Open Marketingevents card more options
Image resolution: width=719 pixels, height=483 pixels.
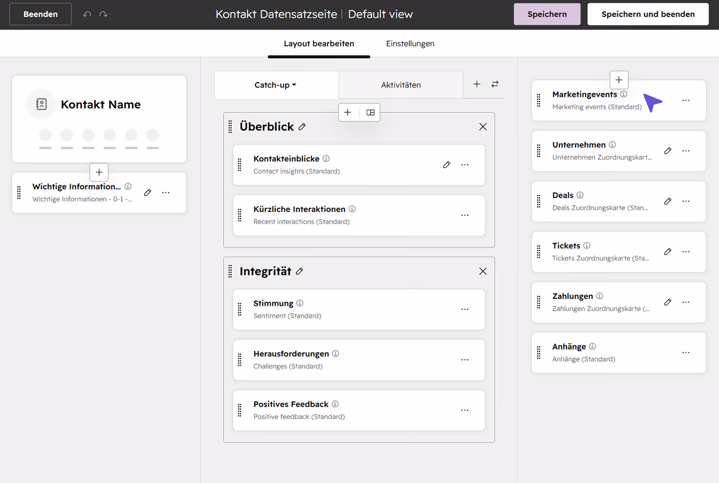pos(686,100)
